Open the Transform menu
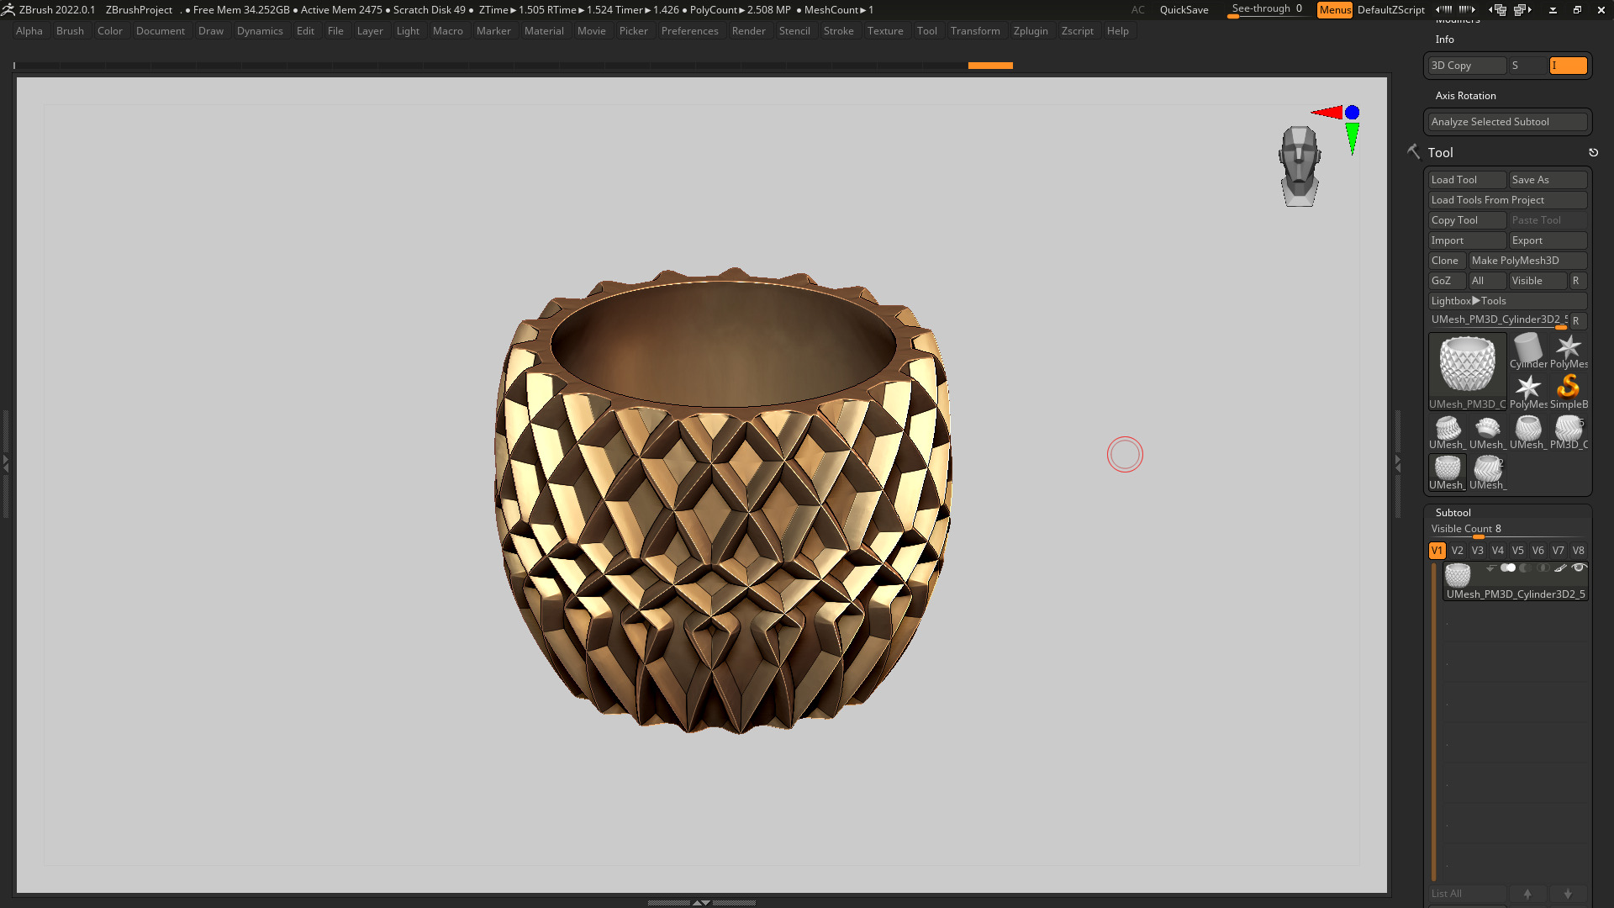 pyautogui.click(x=975, y=31)
